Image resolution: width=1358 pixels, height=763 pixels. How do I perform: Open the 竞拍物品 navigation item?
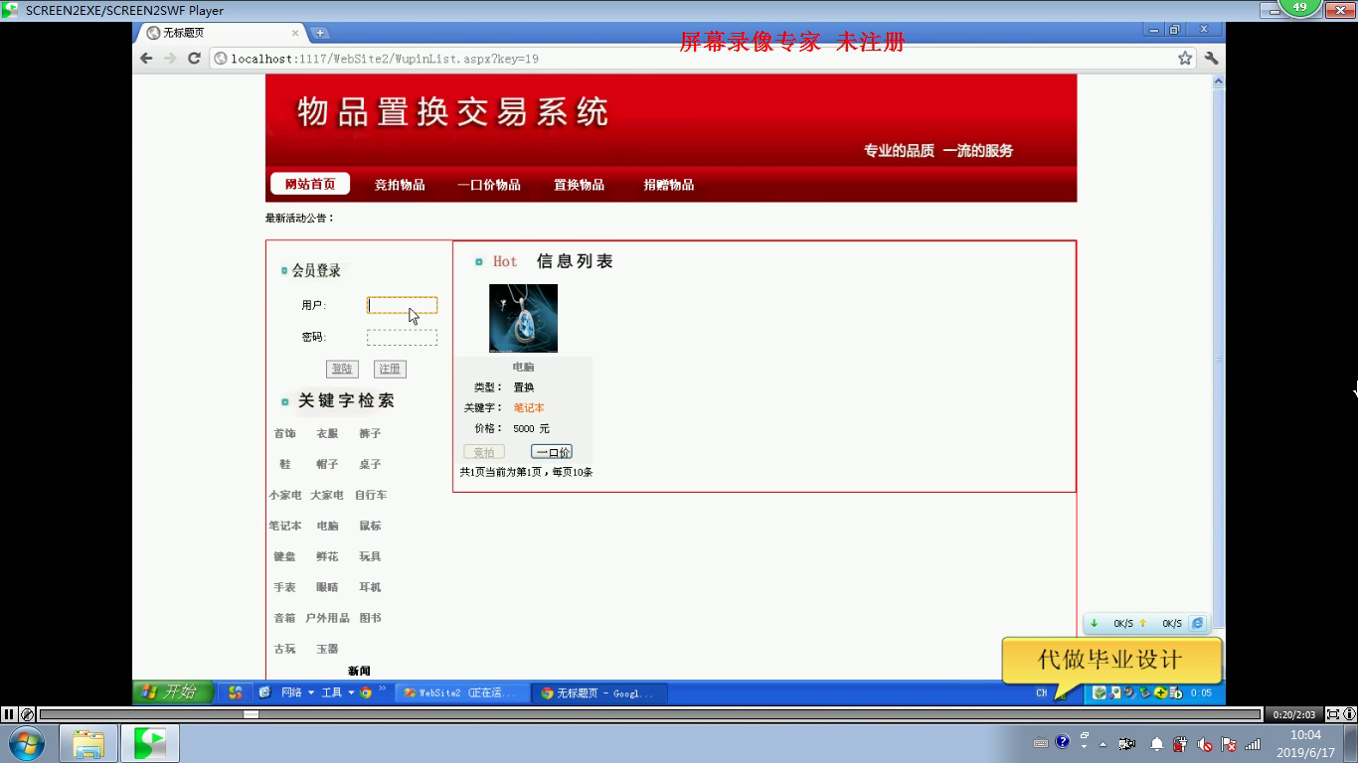click(400, 185)
